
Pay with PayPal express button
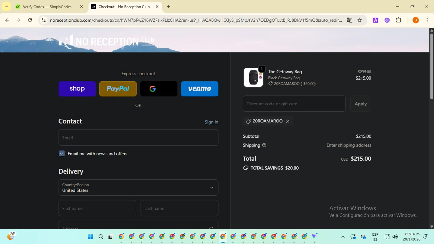(118, 89)
